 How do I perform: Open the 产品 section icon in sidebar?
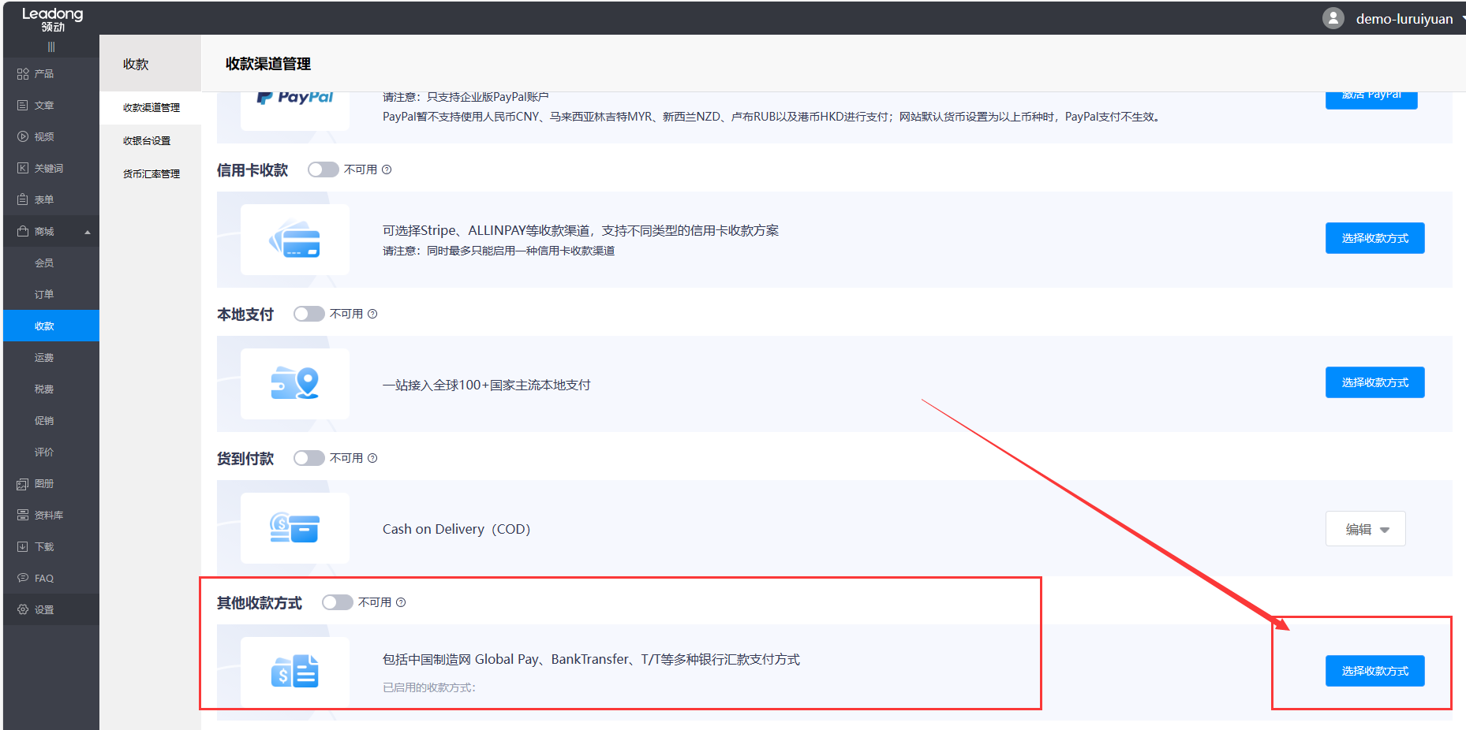[22, 73]
